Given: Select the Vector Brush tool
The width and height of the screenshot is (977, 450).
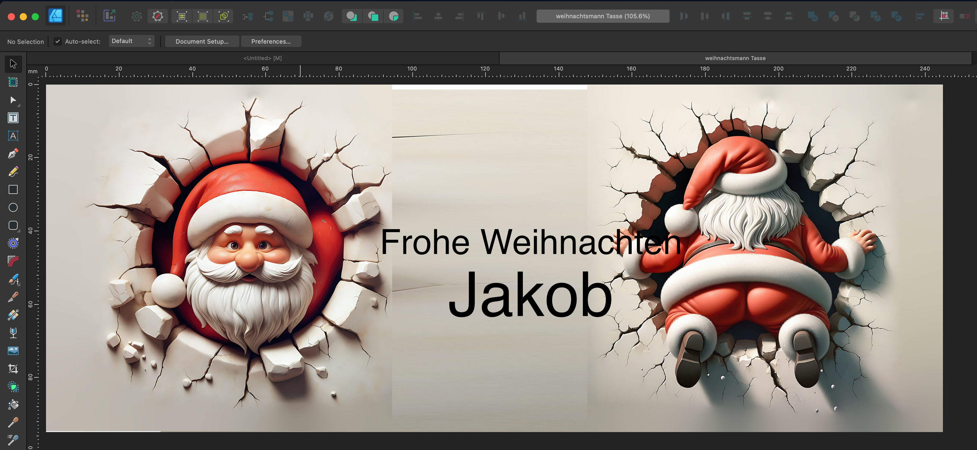Looking at the screenshot, I should tap(13, 279).
